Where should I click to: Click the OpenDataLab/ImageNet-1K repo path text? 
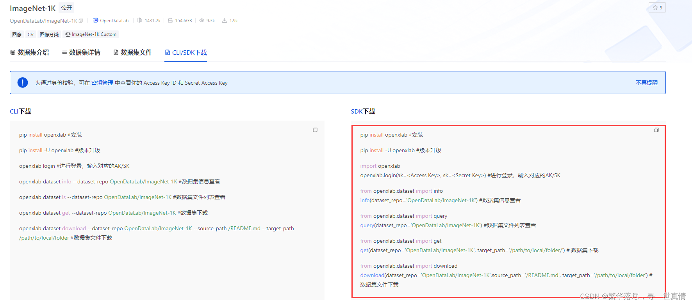click(x=43, y=21)
